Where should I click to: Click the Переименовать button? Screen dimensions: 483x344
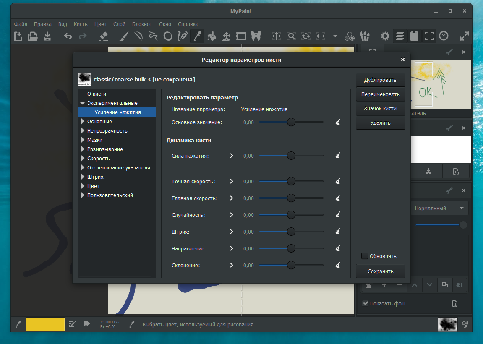[x=381, y=94]
